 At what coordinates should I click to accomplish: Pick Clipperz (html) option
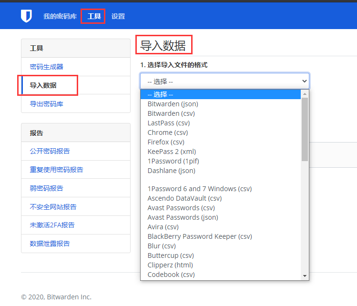tap(220, 265)
